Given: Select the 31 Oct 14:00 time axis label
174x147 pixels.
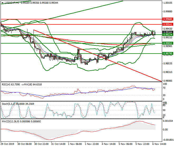Looking at the screenshot, I should pos(58,144).
